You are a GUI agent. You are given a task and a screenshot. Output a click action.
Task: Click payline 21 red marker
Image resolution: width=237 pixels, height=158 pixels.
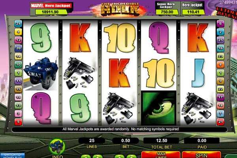click(220, 122)
